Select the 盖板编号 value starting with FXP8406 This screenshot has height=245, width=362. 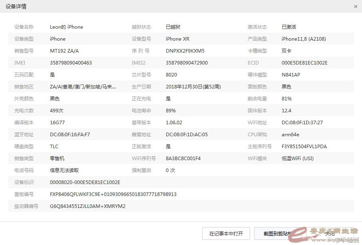pyautogui.click(x=113, y=194)
